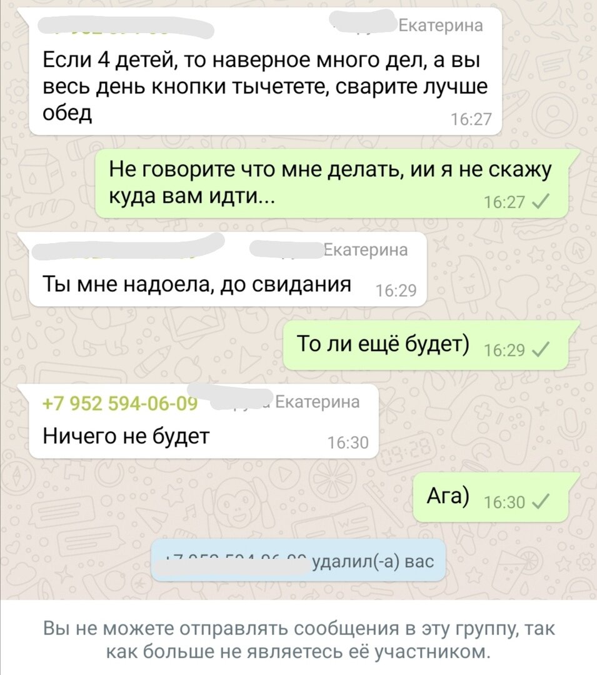The height and width of the screenshot is (675, 597).
Task: Tap the 16:29 timestamp on "Ты мне надоела" message
Action: point(396,291)
